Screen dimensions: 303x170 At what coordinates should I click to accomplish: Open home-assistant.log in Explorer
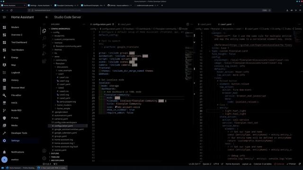[x=63, y=140]
